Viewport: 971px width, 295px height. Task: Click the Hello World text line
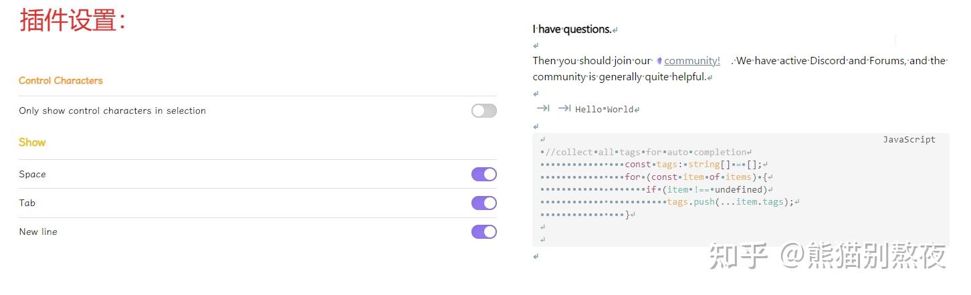tap(604, 109)
